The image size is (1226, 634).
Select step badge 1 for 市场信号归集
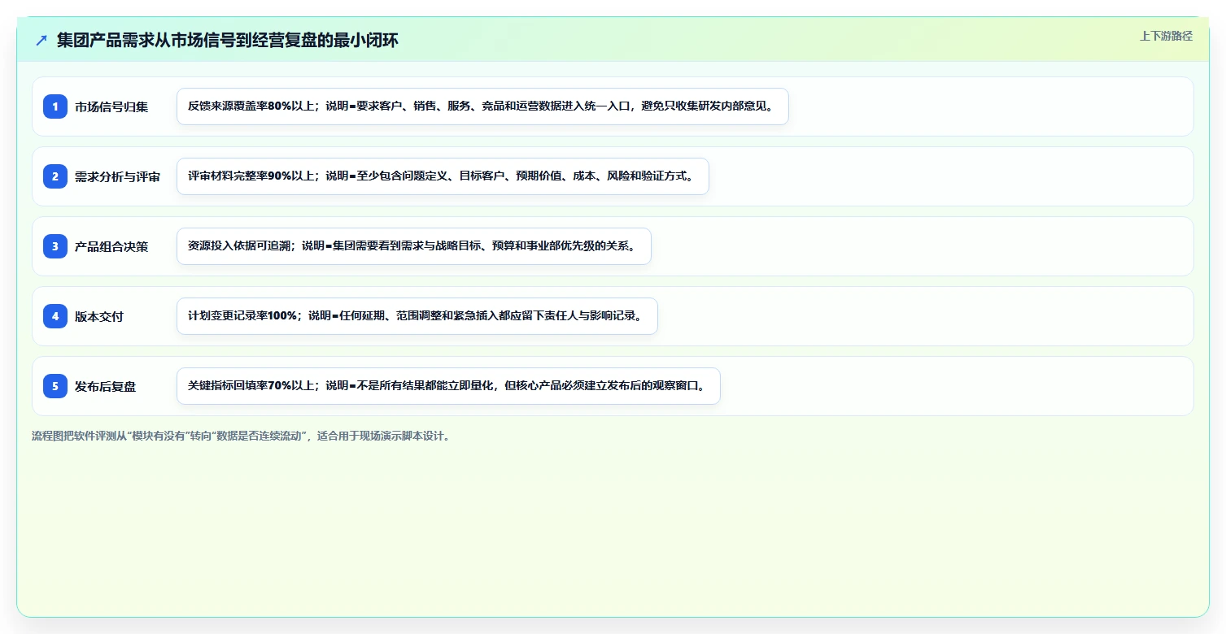tap(55, 106)
